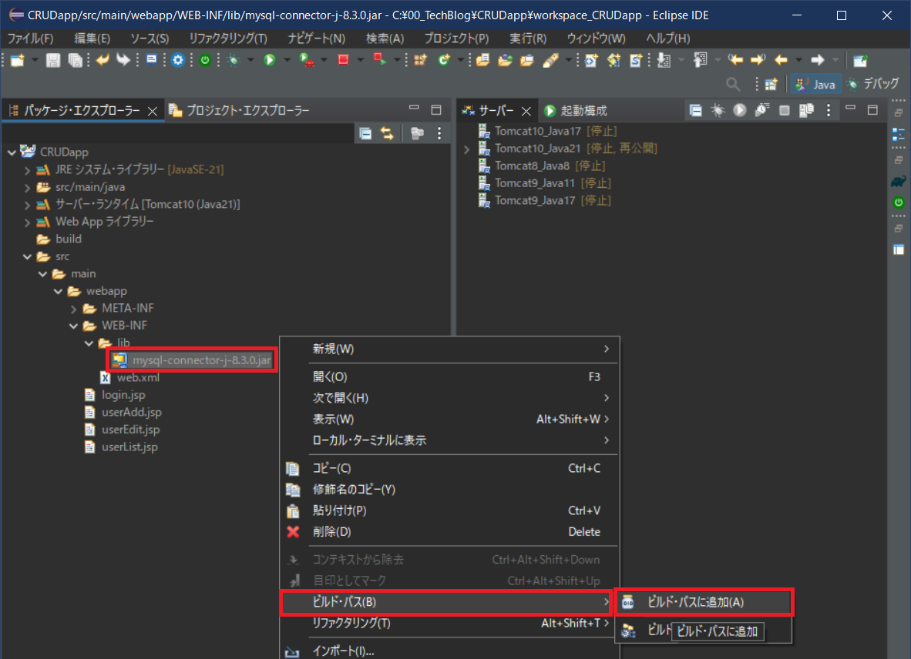This screenshot has width=911, height=659.
Task: Click the New wizard icon in the toolbar
Action: 18,60
